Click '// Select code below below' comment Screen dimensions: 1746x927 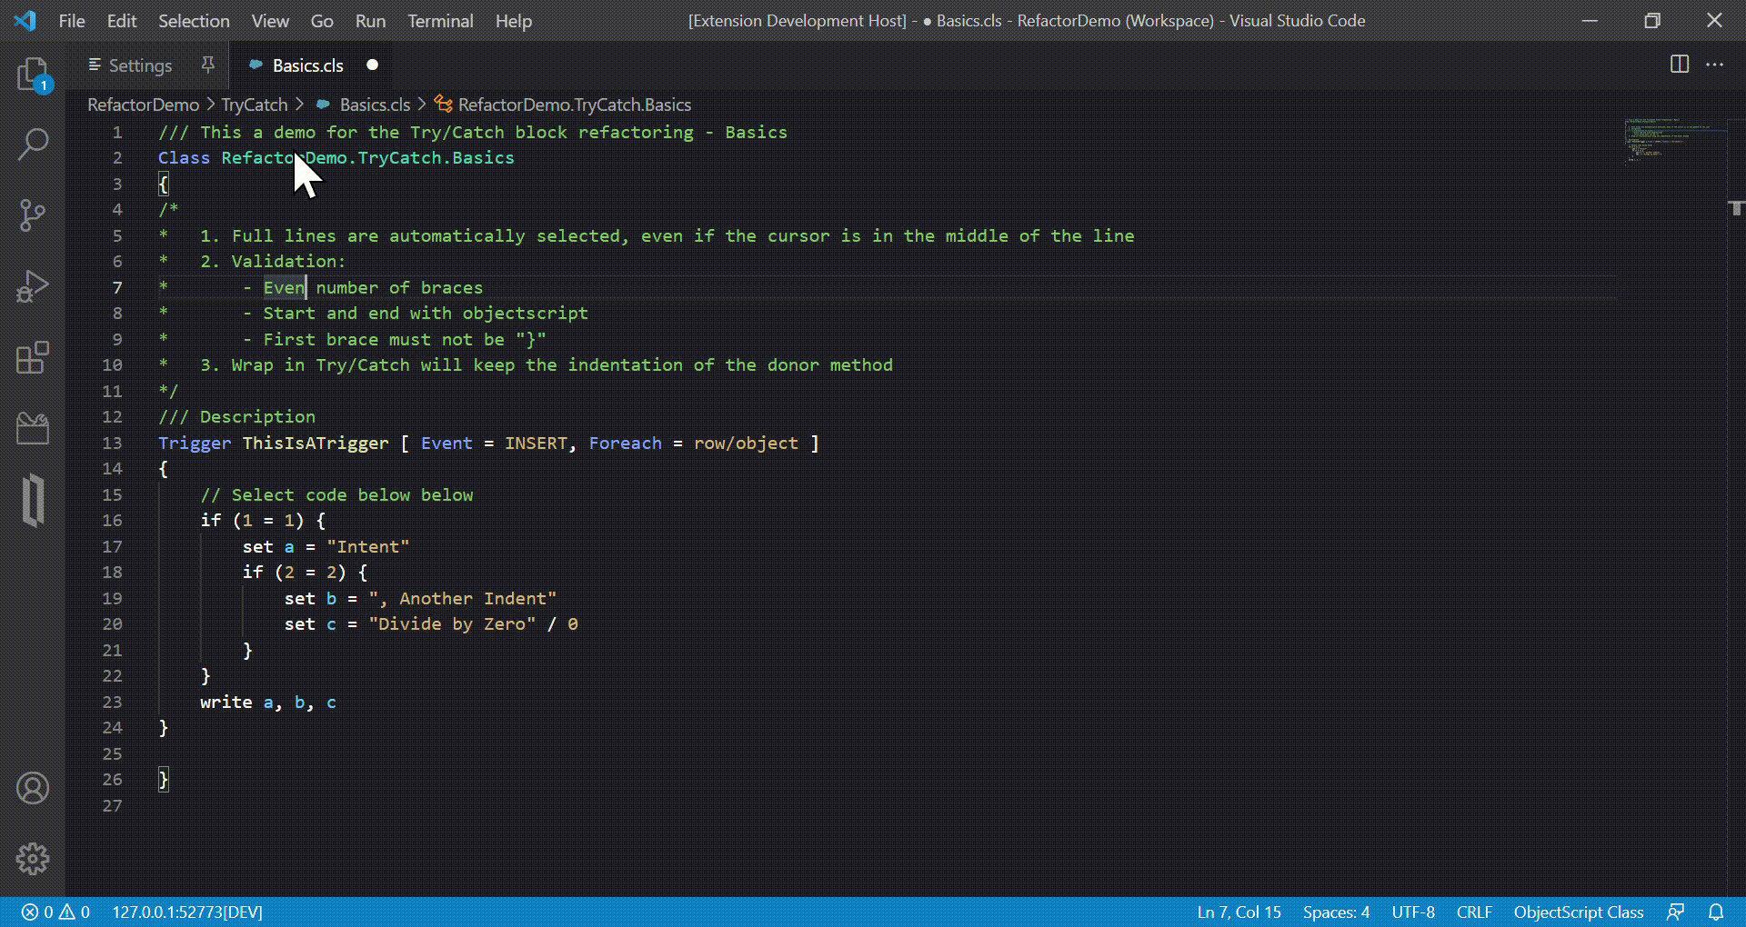point(336,494)
